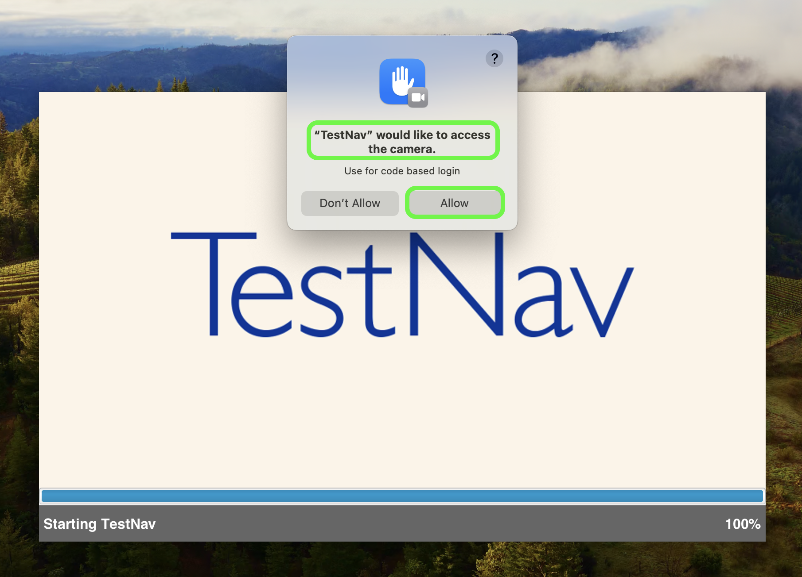Click the TestNav would like to access heading

coord(402,142)
